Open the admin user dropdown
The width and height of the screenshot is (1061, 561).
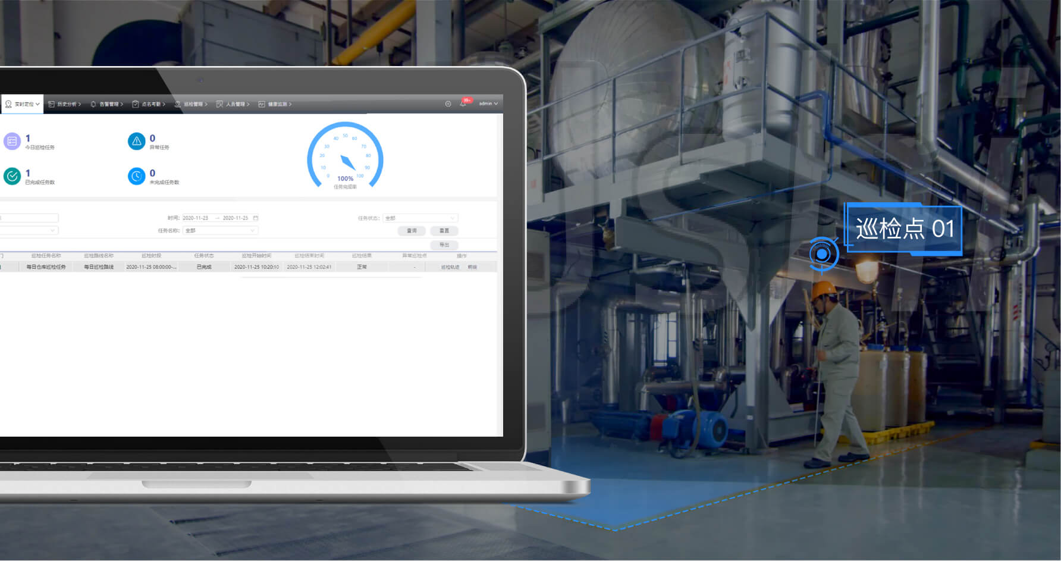pos(488,104)
